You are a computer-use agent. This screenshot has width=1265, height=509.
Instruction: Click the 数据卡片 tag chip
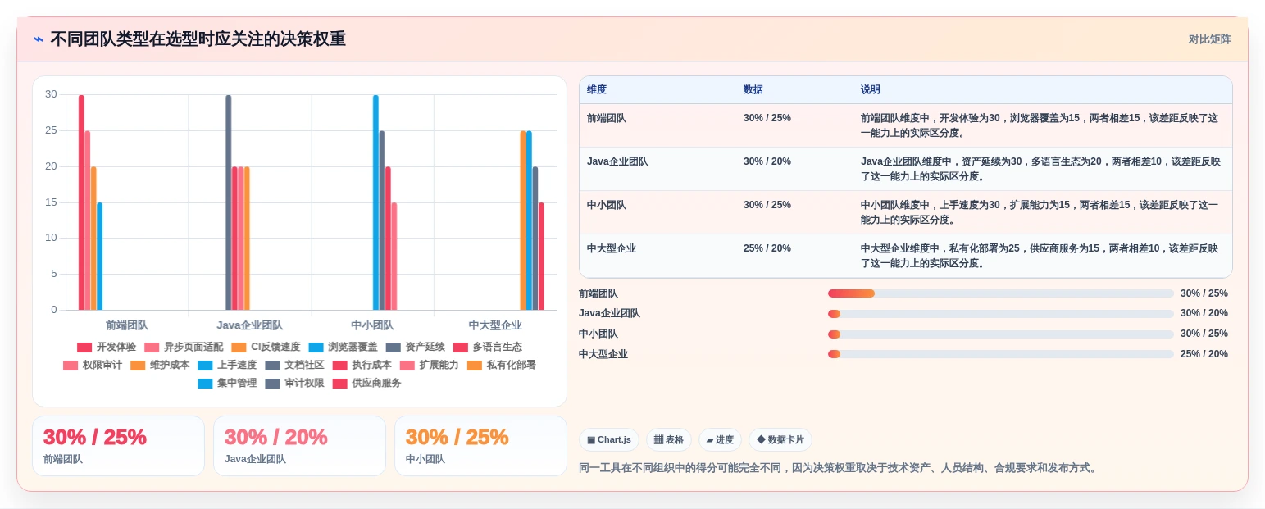[x=780, y=439]
